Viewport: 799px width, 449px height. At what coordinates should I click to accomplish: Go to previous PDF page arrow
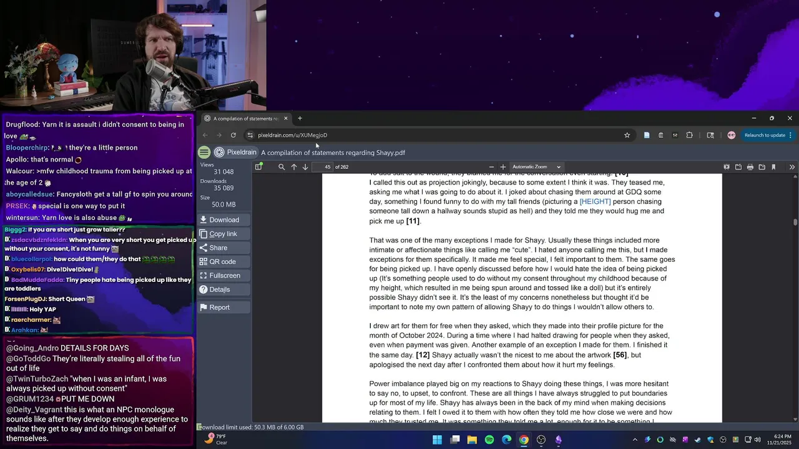294,167
